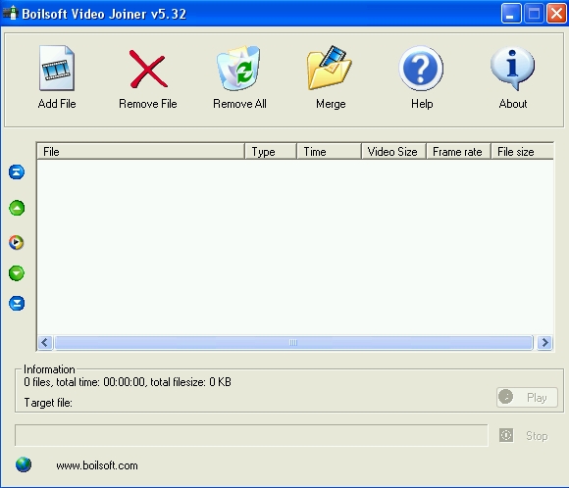Click the Add File filmstrip icon

click(x=57, y=69)
